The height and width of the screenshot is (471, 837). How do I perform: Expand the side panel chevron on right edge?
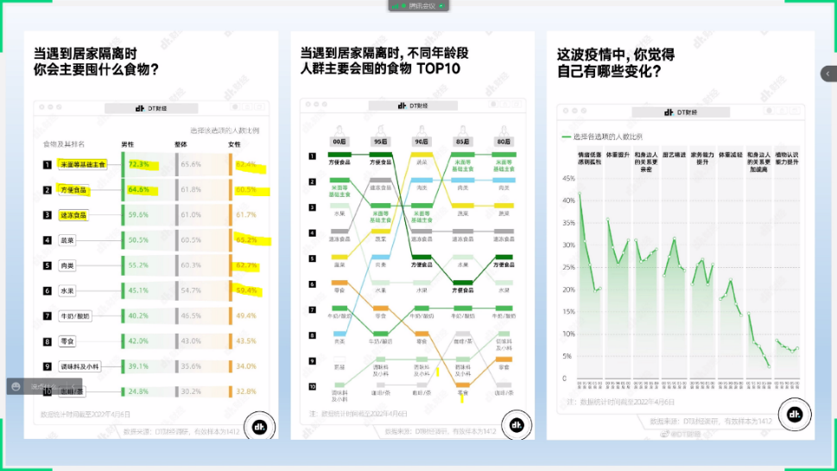(x=827, y=74)
